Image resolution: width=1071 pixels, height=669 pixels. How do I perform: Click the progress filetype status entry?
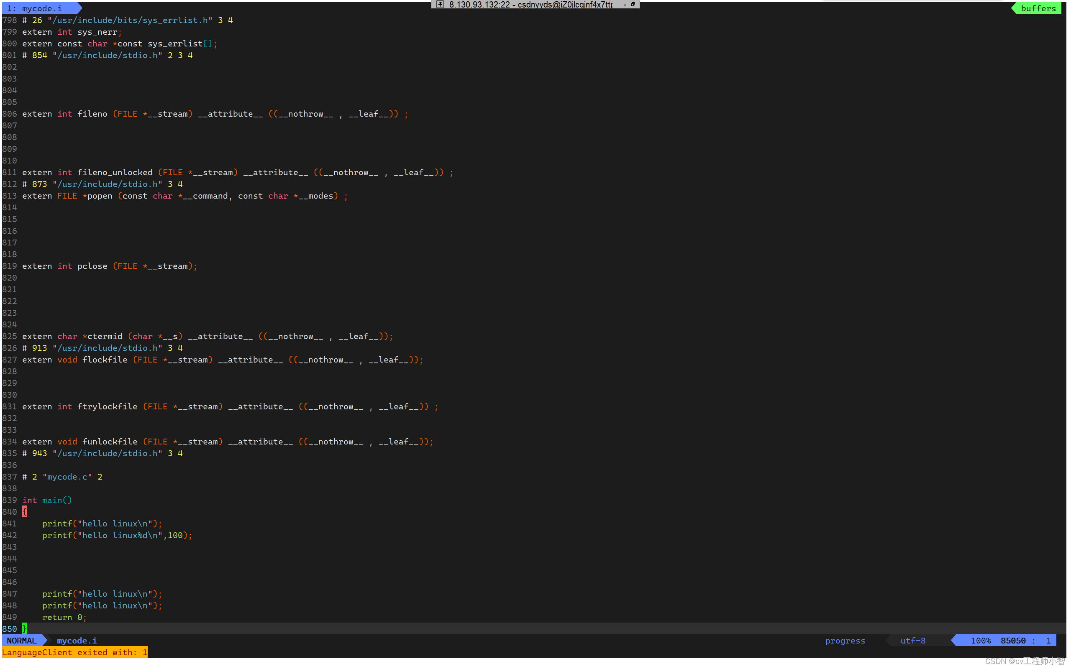[845, 641]
